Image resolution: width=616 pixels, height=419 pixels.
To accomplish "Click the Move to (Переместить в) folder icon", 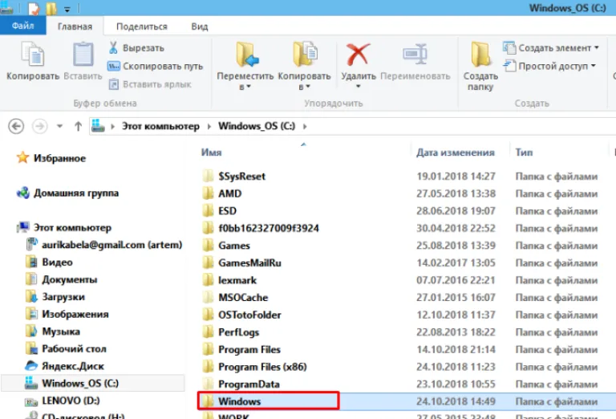I will [x=247, y=55].
